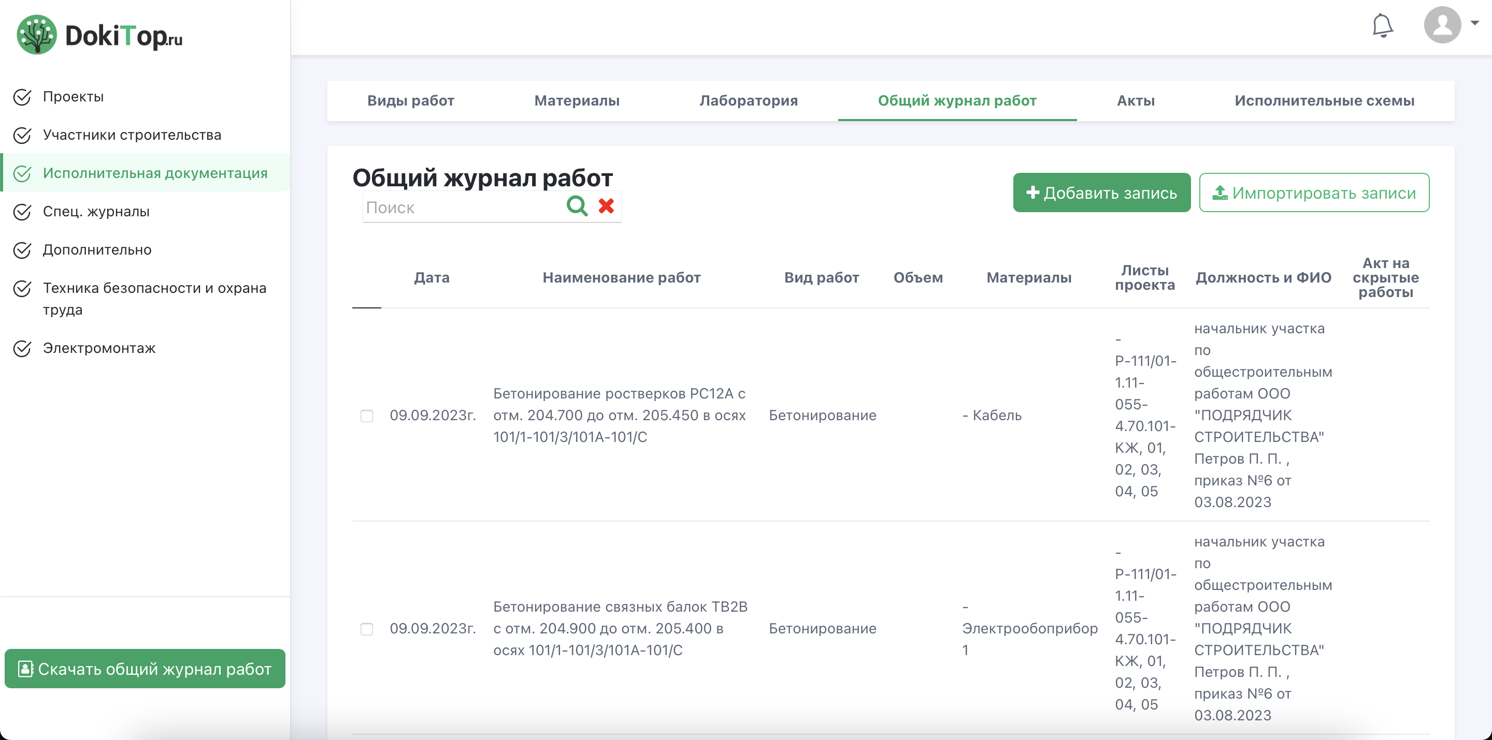Open Участники строительства in the sidebar
Viewport: 1492px width, 740px height.
tap(132, 136)
